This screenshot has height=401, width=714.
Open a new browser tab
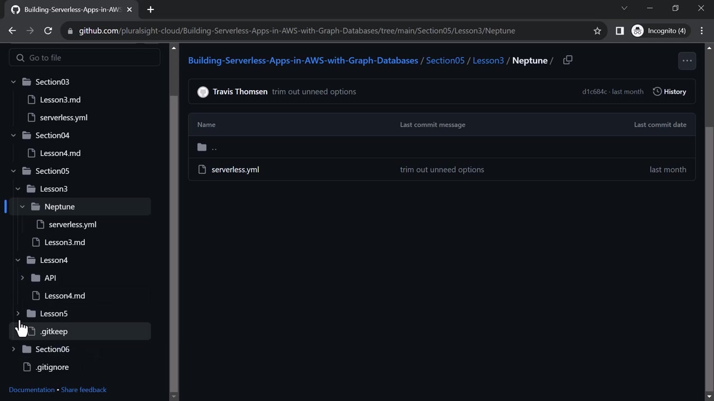(x=150, y=9)
